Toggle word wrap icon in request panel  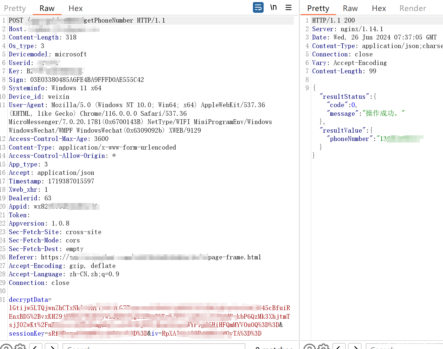(258, 7)
